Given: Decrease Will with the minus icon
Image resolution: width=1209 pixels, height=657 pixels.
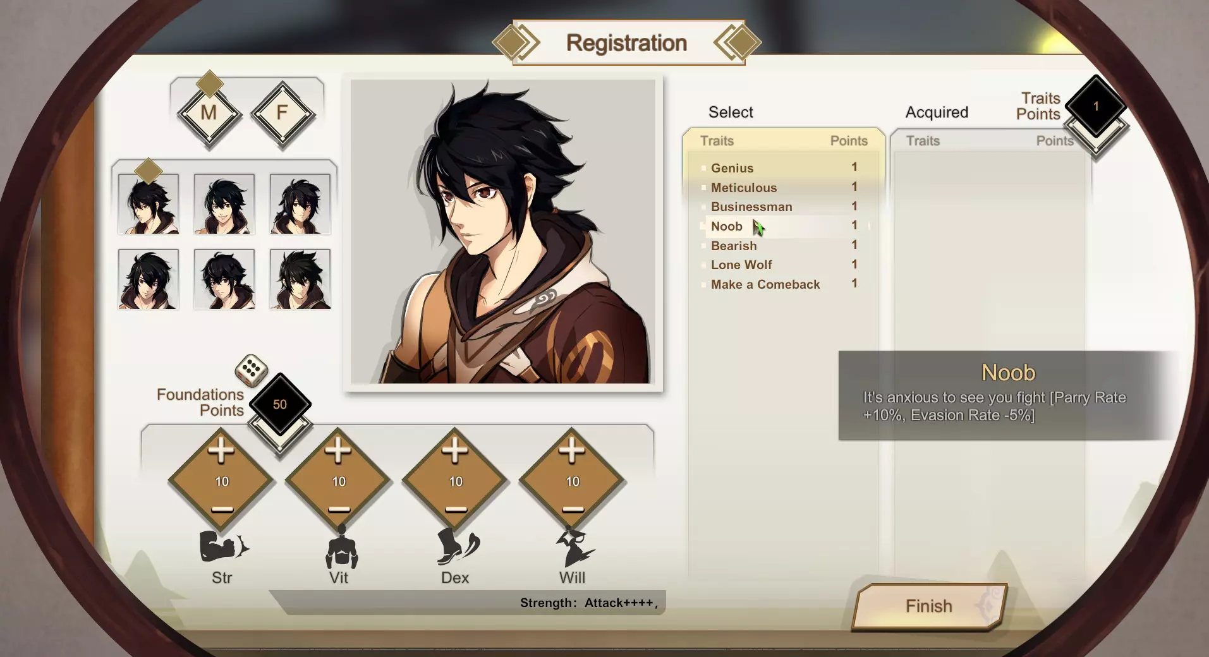Looking at the screenshot, I should 573,509.
